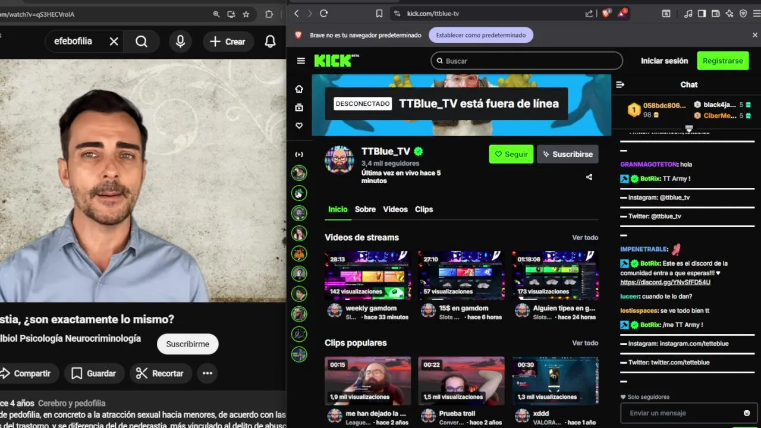Open YouTube notifications bell

(270, 42)
